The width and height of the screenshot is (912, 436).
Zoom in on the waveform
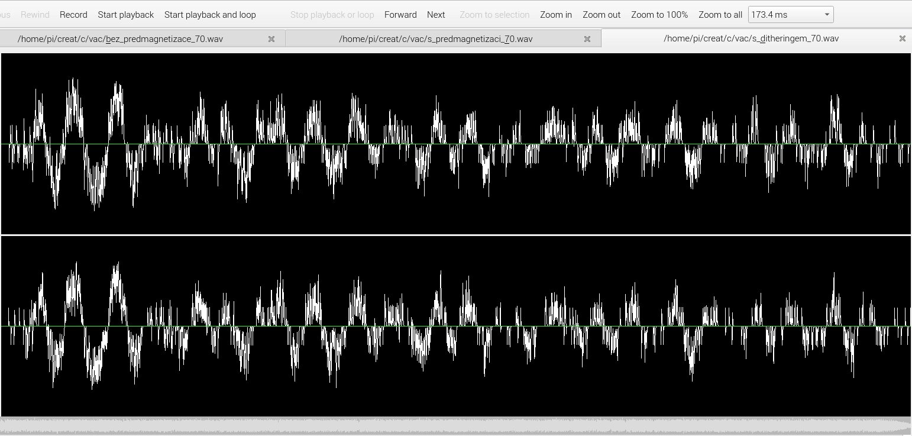[x=556, y=15]
